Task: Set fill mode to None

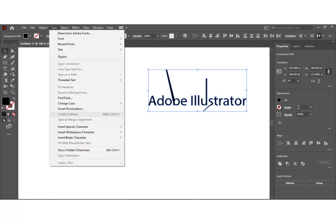Action: 14,114
